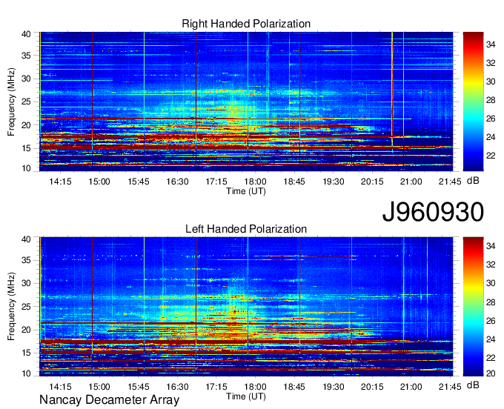
Task: Click the "15:00" time tick under Right Handed plot
Action: tap(99, 182)
